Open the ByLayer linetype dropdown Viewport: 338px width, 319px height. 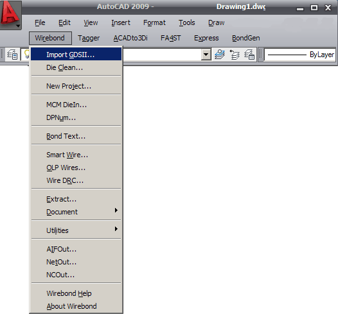(300, 55)
